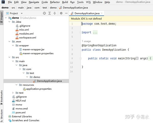This screenshot has width=153, height=123.
Task: Click the Expand All icon in Project panel
Action: (x=50, y=13)
